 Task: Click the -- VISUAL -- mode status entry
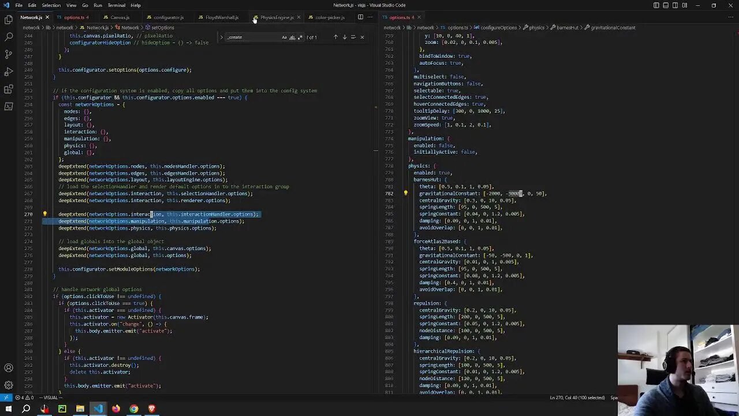[x=50, y=398]
